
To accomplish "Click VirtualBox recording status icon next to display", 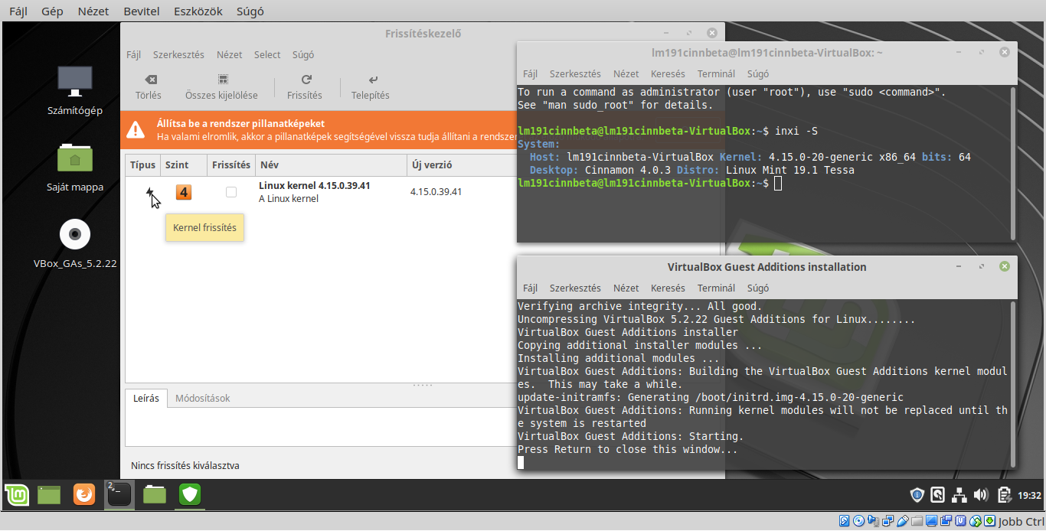I will pyautogui.click(x=946, y=521).
